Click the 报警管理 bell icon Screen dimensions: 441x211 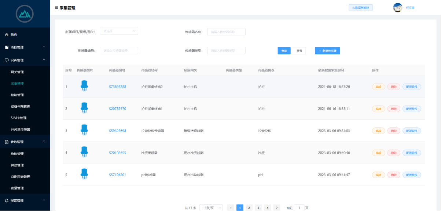point(7,200)
